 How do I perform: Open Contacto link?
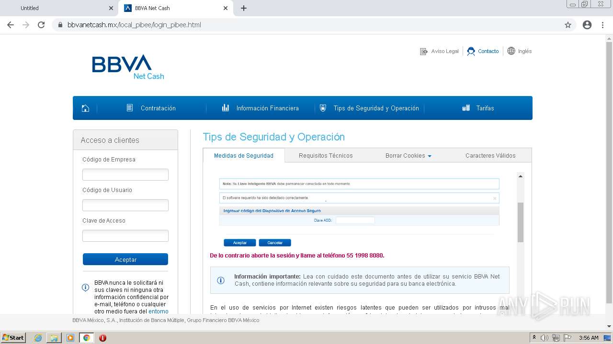click(x=488, y=51)
